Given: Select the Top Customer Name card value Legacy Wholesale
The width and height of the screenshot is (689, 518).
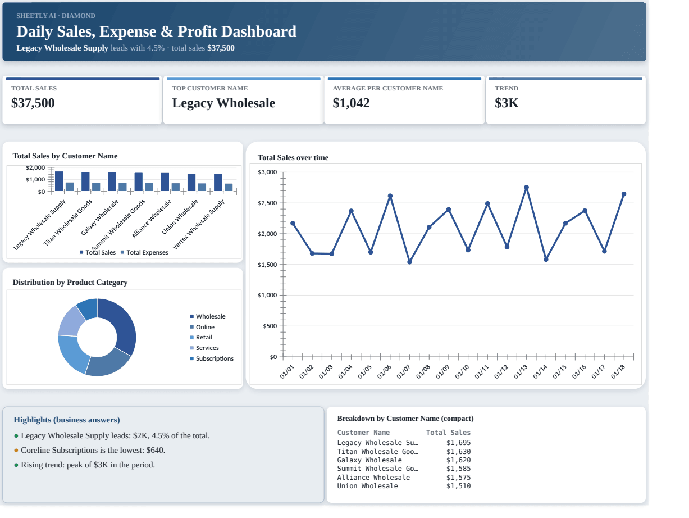Looking at the screenshot, I should [223, 103].
